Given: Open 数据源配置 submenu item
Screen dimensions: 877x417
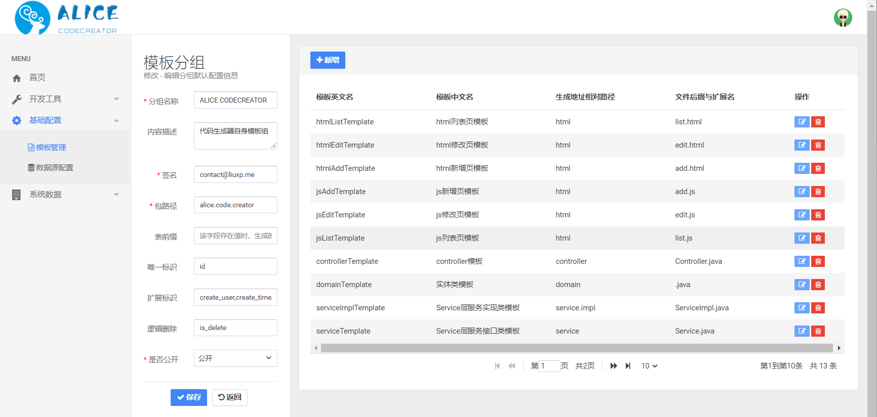Looking at the screenshot, I should click(x=51, y=168).
